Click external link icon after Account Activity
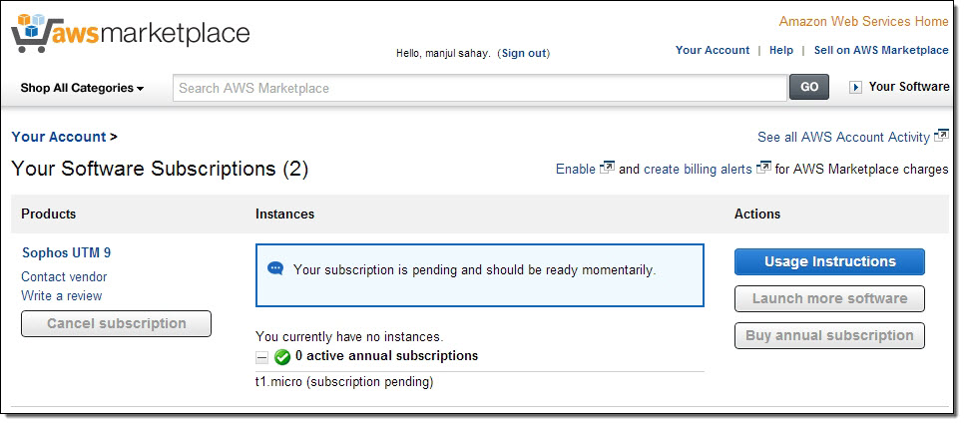 pyautogui.click(x=941, y=136)
